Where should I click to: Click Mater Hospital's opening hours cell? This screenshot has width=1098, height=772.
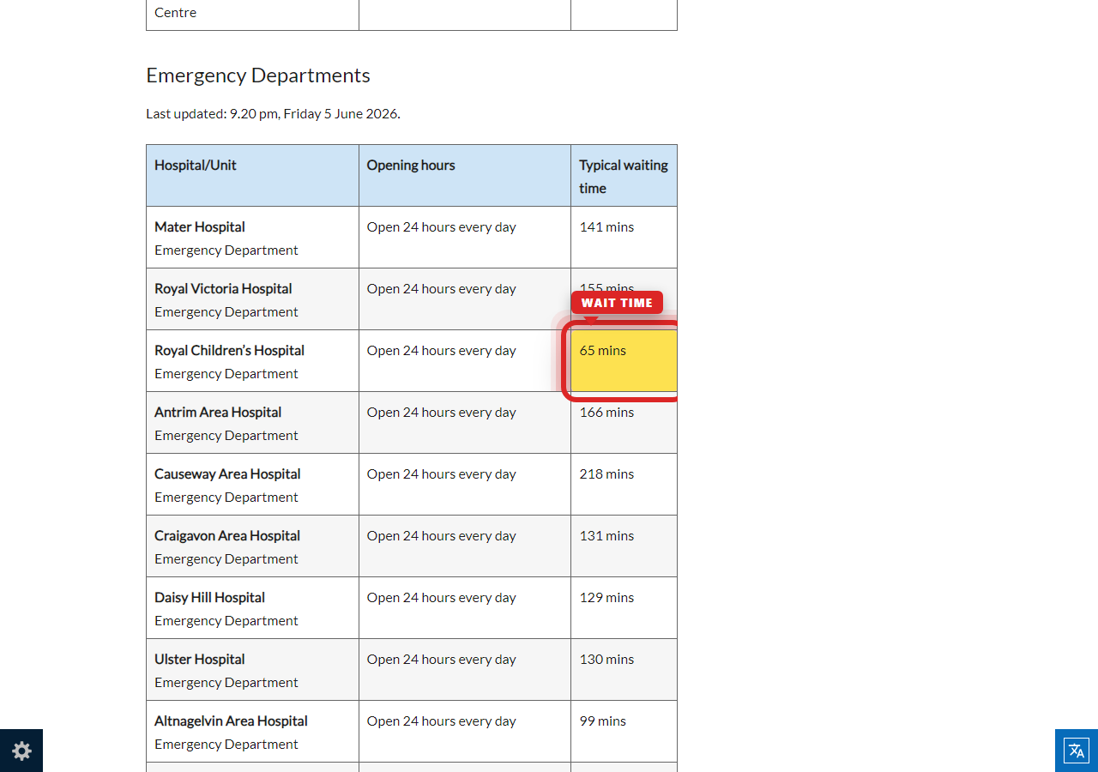click(x=465, y=237)
